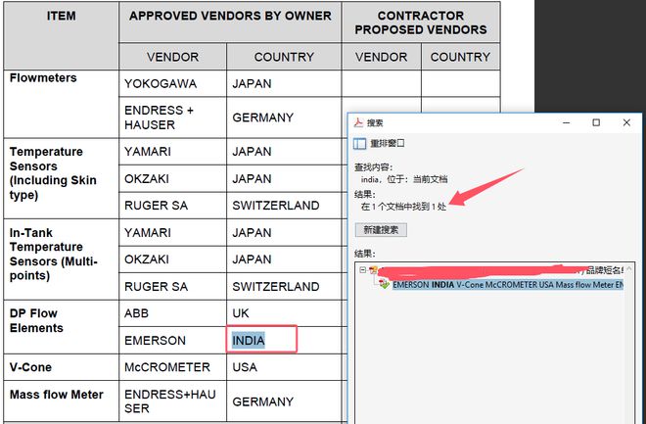Screen dimensions: 646x424
Task: Click the Mass flow Meter item cell
Action: (61, 400)
